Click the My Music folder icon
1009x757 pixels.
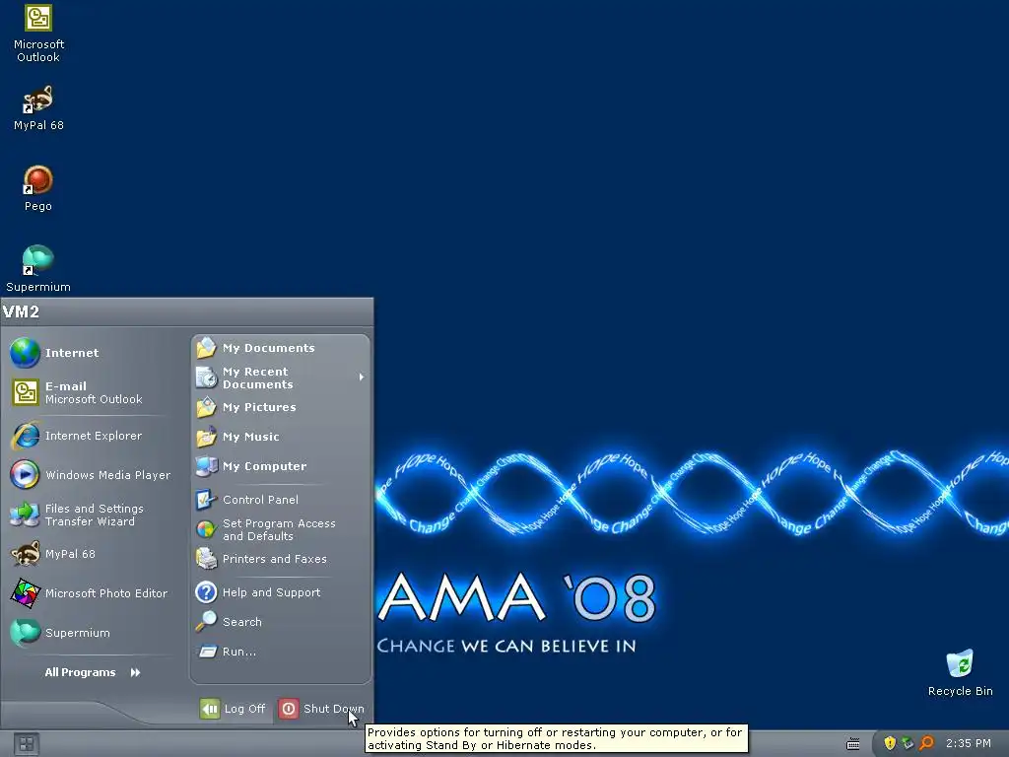(x=206, y=437)
